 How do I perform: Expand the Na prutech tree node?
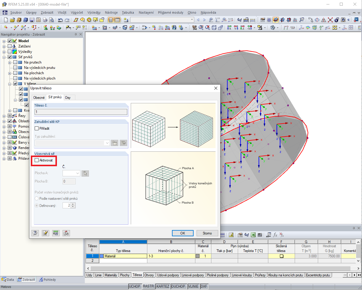pos(10,62)
